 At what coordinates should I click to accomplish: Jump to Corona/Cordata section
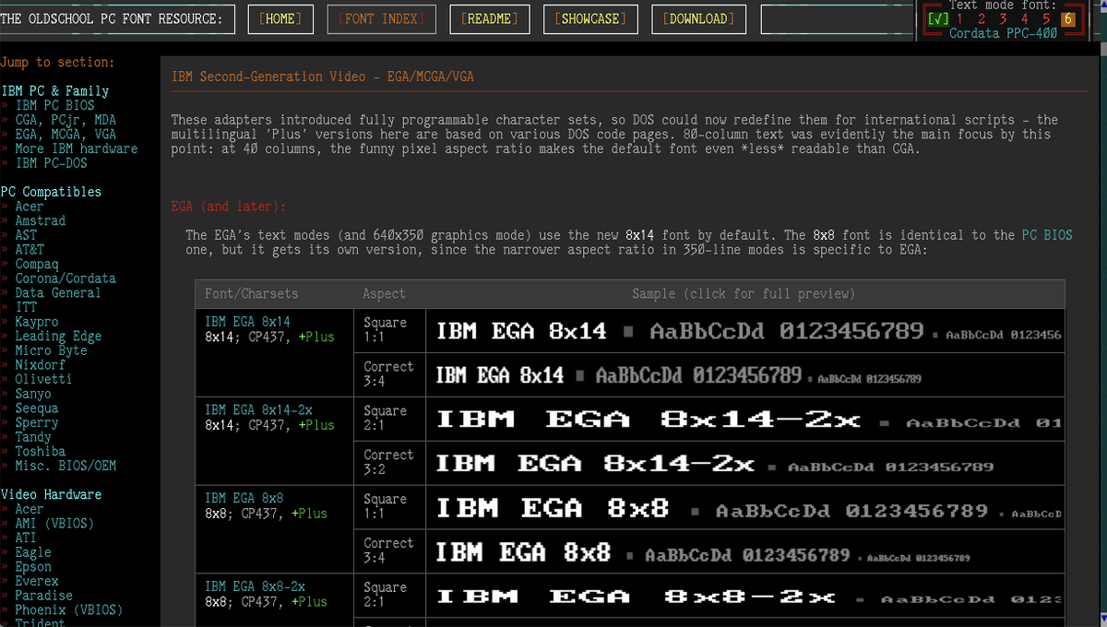point(65,278)
